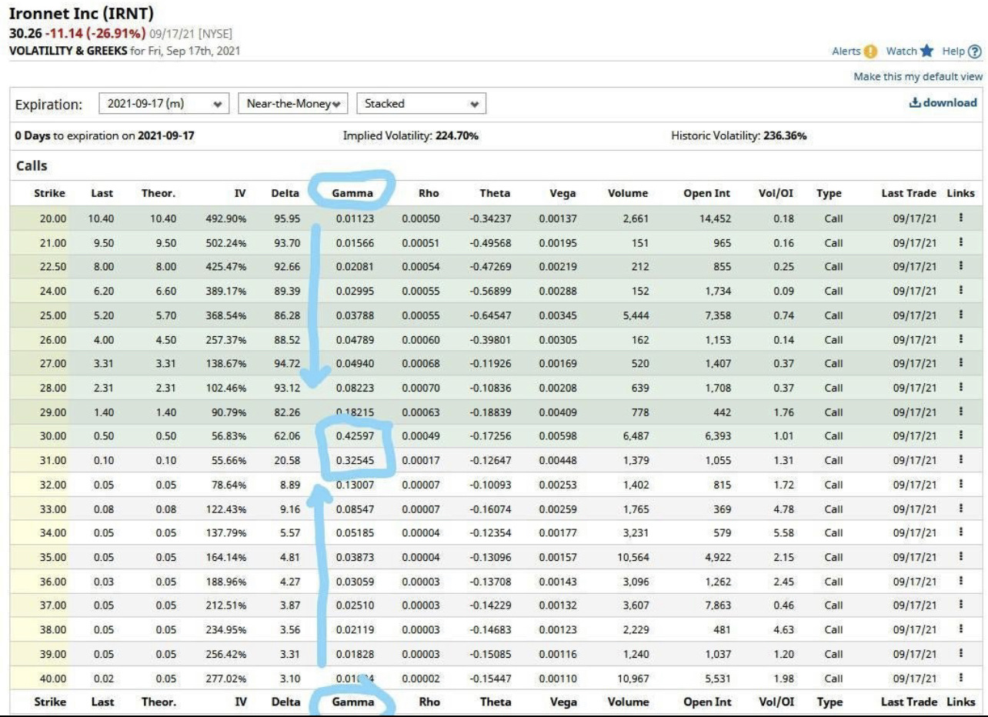Open links menu for 30.00 strike row
Screen dimensions: 988x717
[x=961, y=436]
